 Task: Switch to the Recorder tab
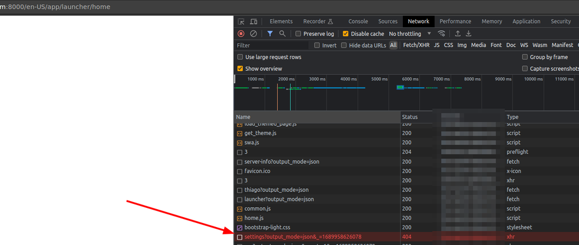coord(318,21)
